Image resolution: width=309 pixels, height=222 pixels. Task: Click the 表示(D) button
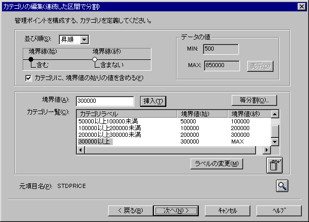coord(260,66)
